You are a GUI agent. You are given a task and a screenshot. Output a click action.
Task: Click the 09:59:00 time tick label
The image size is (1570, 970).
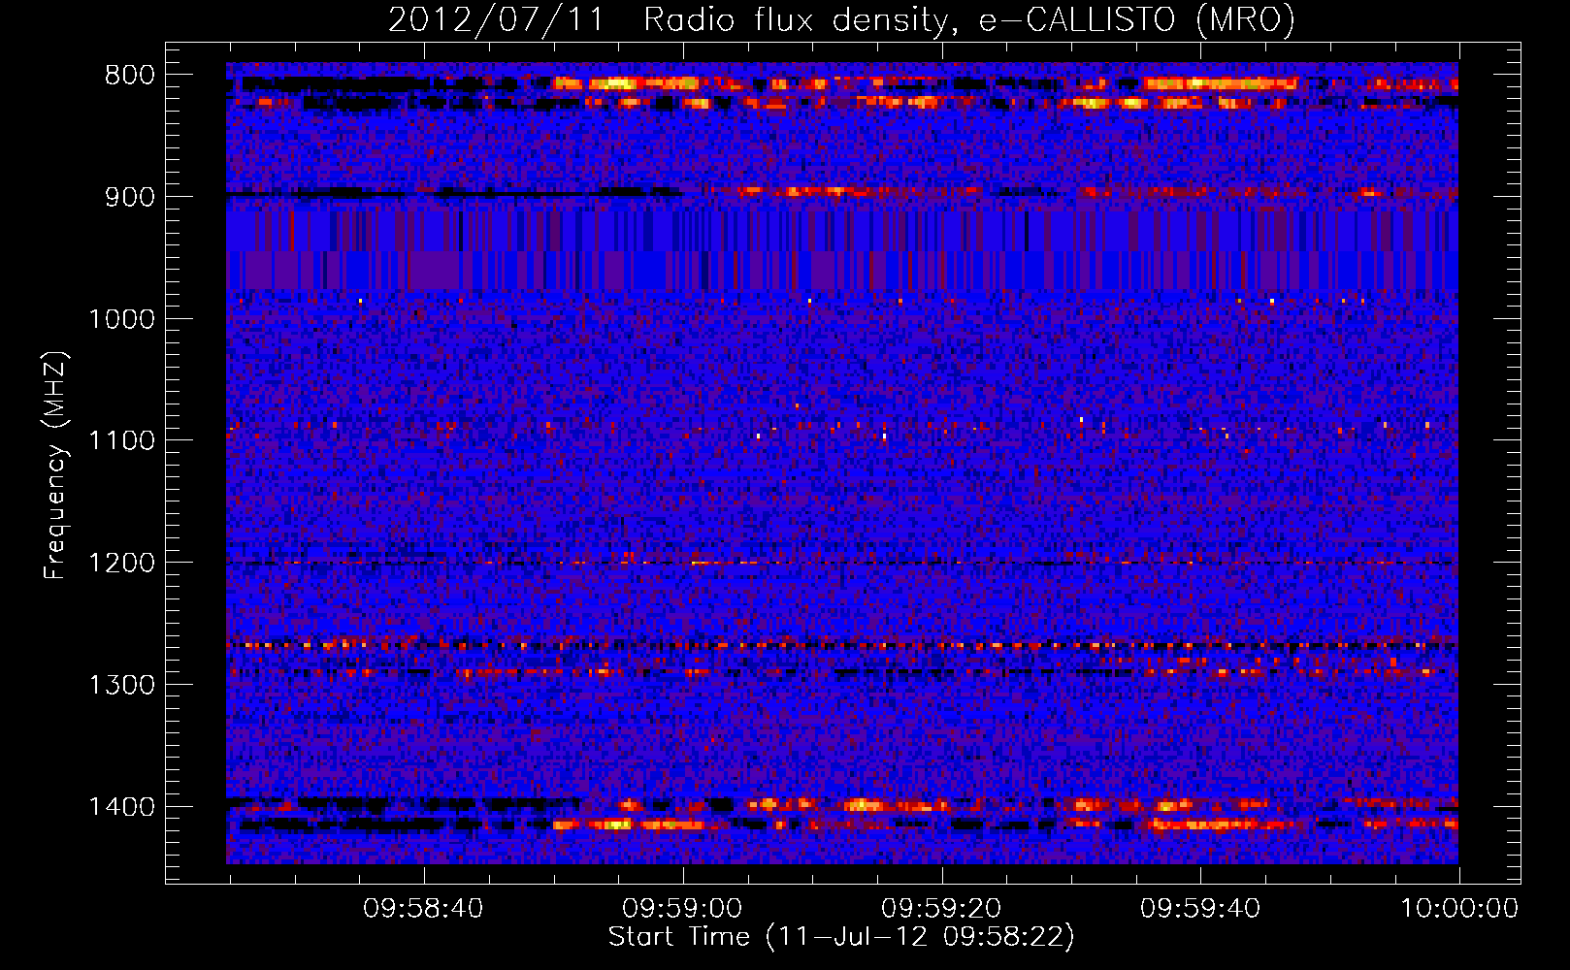(682, 909)
